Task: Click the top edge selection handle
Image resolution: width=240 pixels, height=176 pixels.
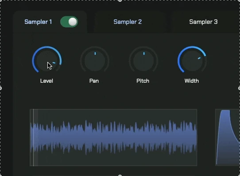Action: click(x=120, y=0)
